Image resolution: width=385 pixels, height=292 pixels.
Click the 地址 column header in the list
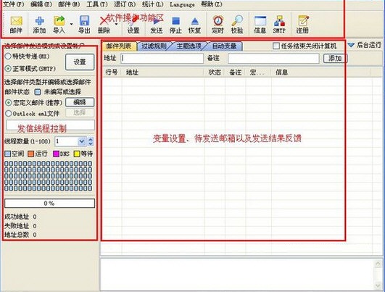[x=163, y=72]
